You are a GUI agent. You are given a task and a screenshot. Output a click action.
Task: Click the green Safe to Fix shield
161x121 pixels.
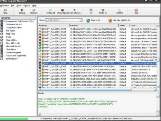(x=88, y=21)
